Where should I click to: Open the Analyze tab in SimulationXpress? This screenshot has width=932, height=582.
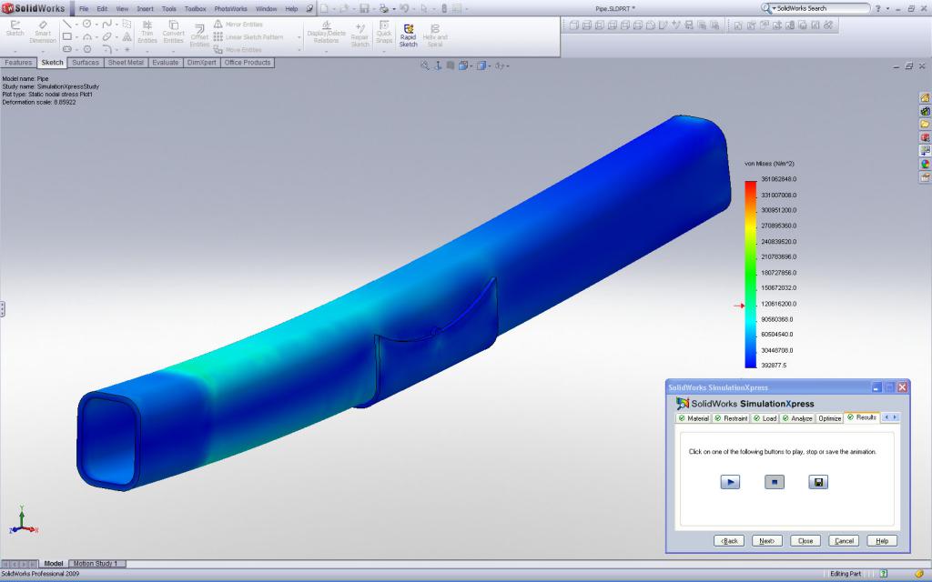coord(797,418)
